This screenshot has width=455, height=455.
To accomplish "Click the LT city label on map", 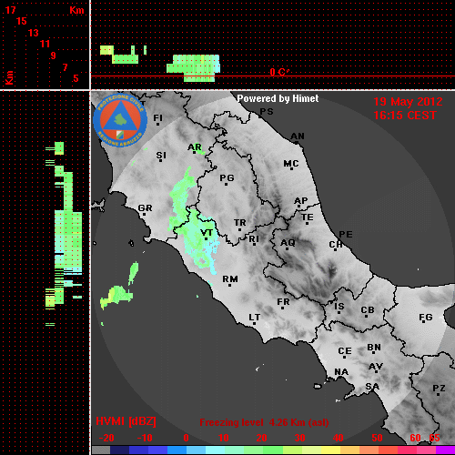I will [255, 318].
